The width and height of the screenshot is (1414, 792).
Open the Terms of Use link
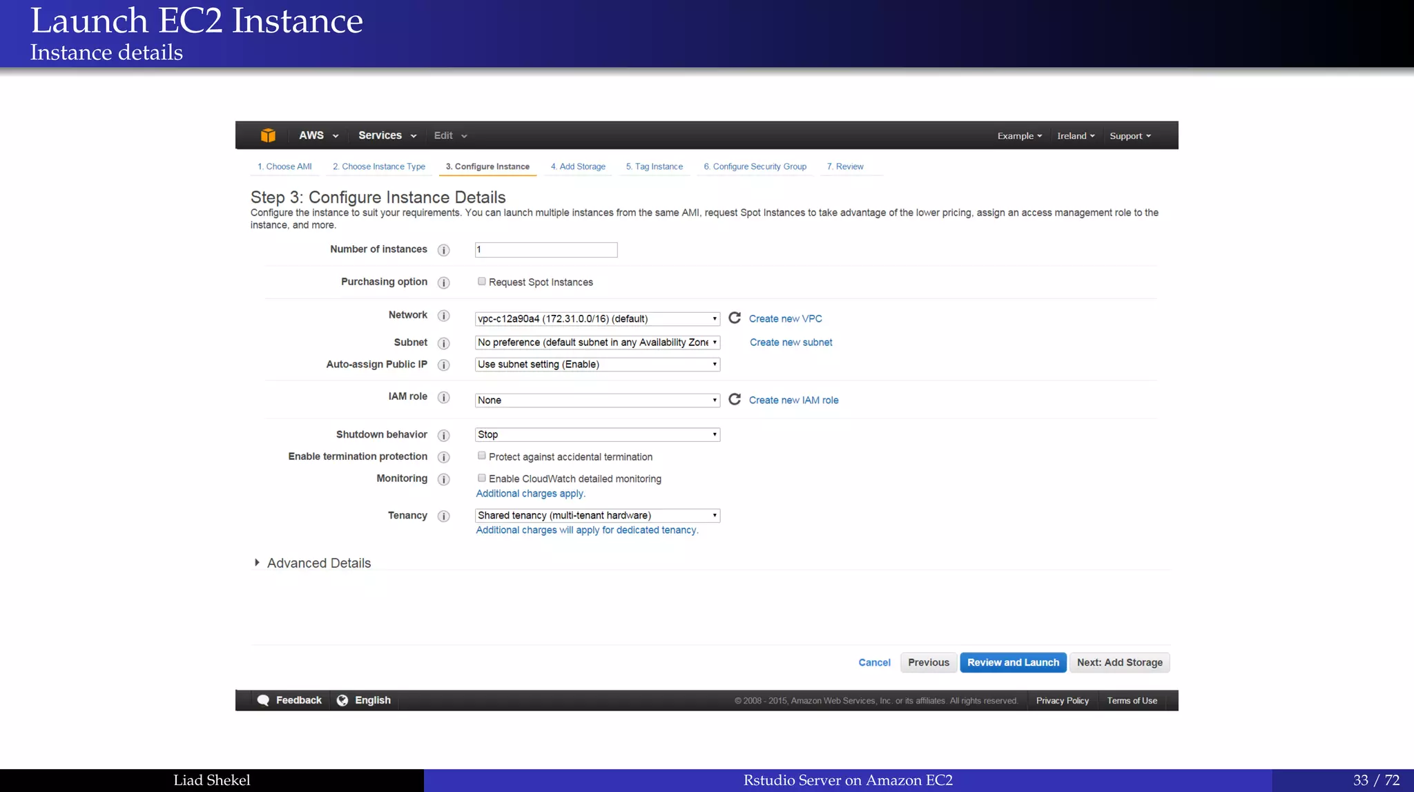tap(1132, 700)
